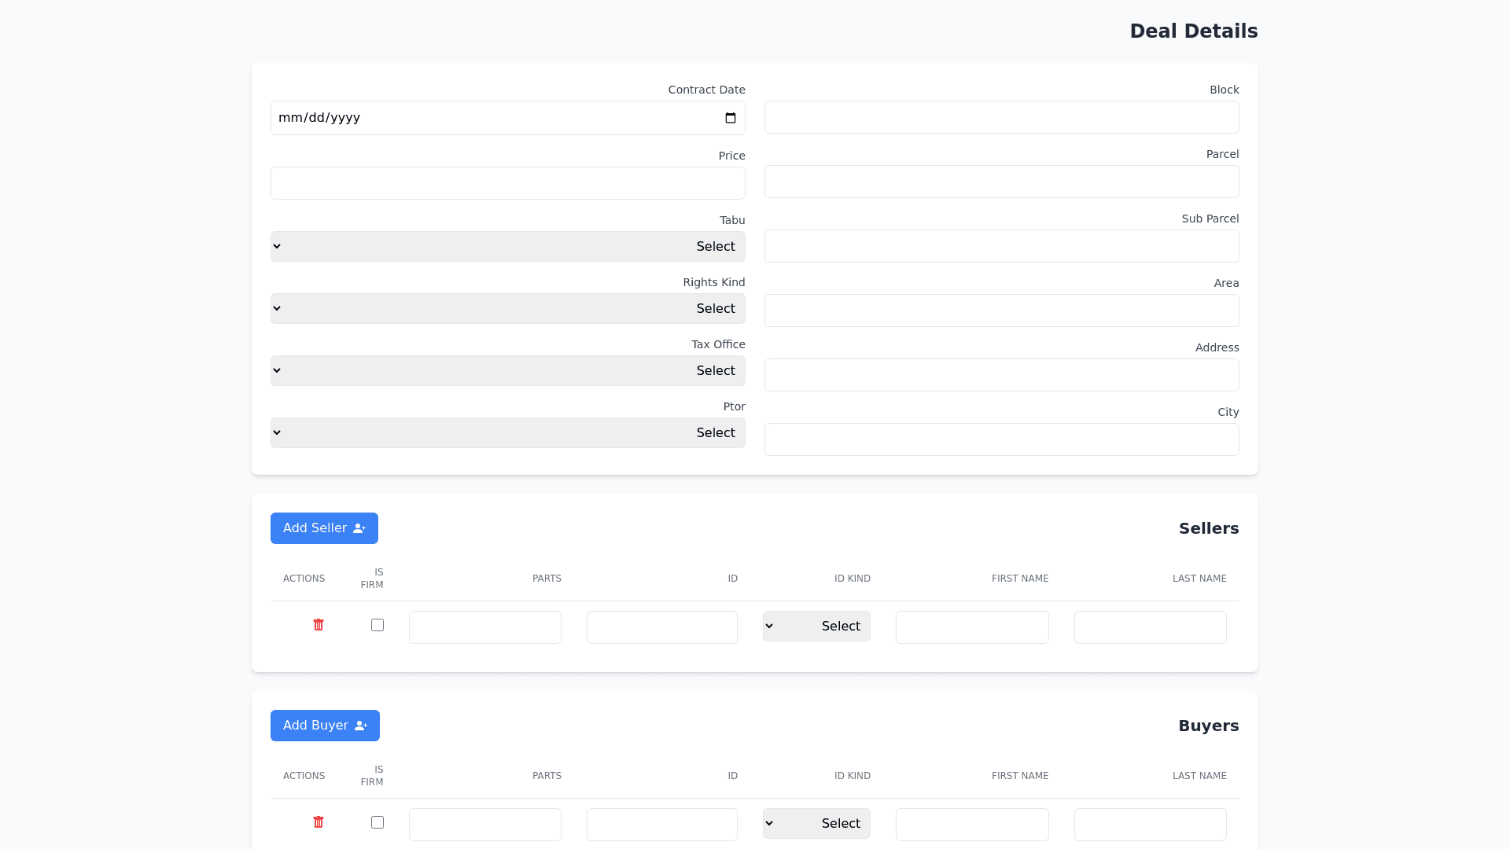1510x849 pixels.
Task: Focus the Sub Parcel input field
Action: pos(1001,246)
